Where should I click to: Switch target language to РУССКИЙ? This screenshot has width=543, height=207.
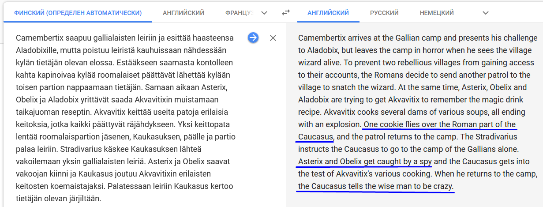[384, 13]
